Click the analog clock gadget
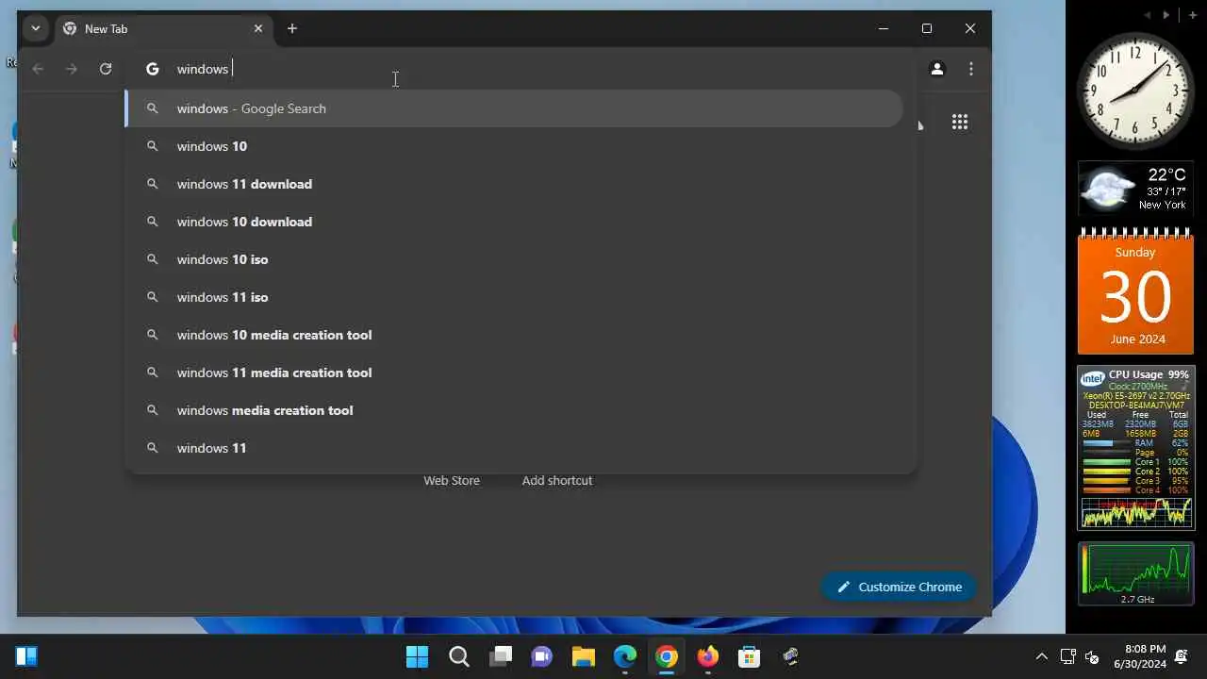The height and width of the screenshot is (679, 1207). pos(1135,91)
